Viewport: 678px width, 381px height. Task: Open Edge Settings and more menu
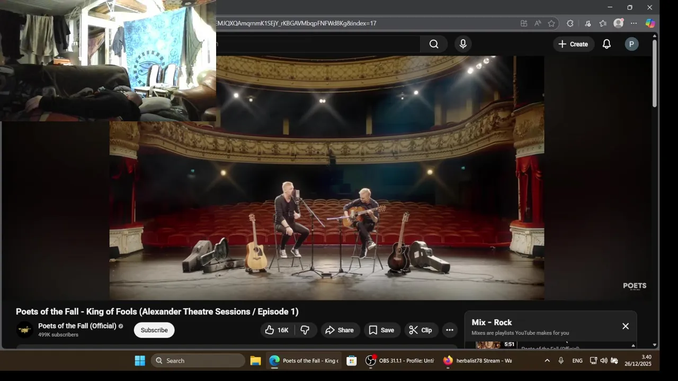coord(634,23)
